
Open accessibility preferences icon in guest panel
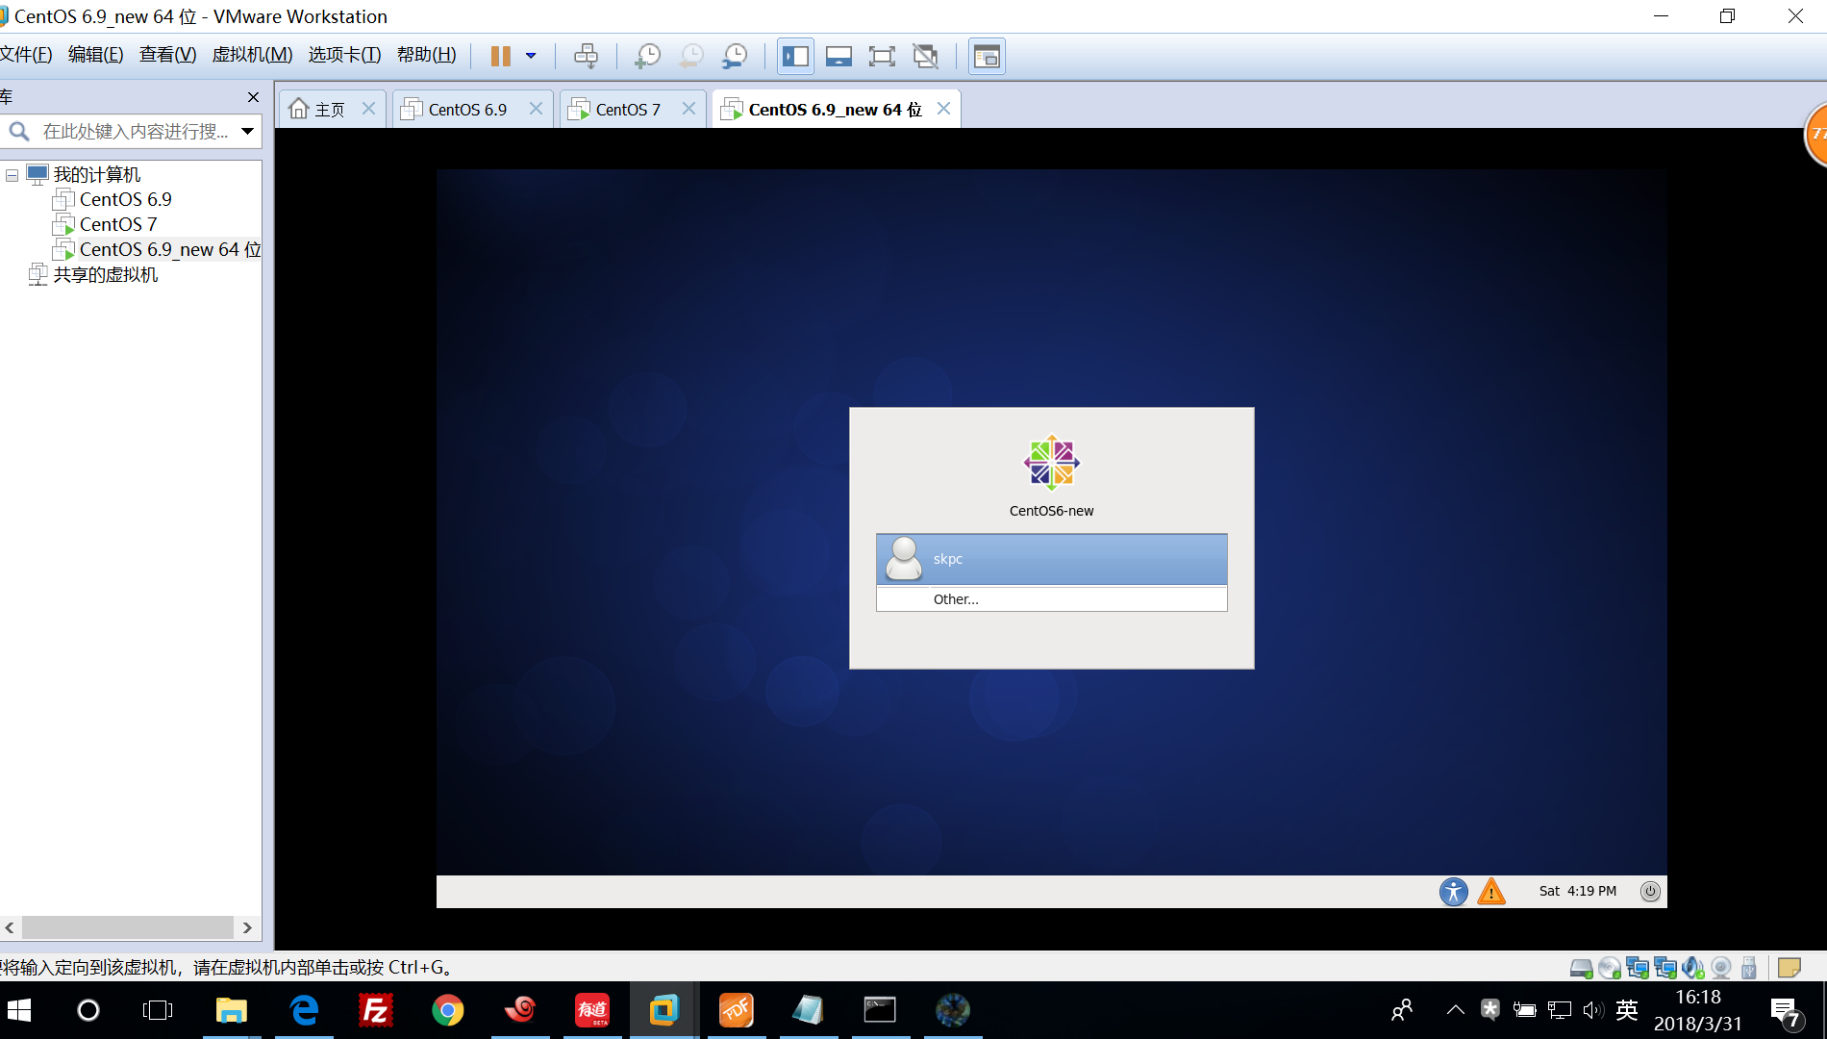click(x=1453, y=891)
